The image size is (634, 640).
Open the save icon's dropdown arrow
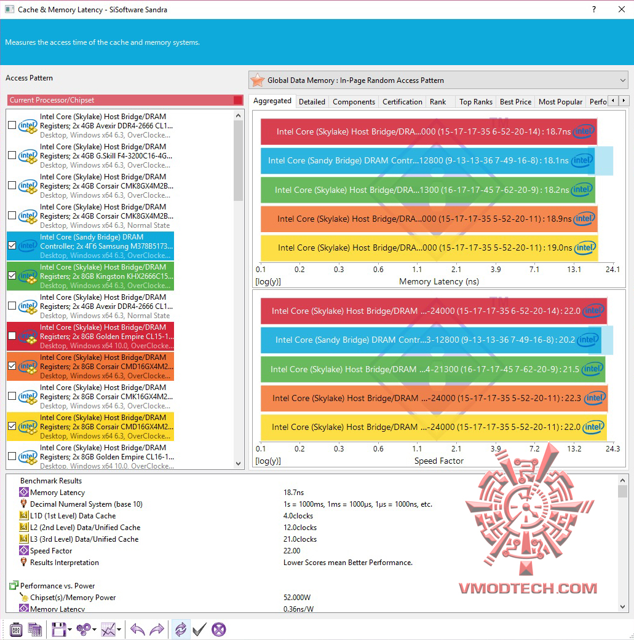(70, 630)
